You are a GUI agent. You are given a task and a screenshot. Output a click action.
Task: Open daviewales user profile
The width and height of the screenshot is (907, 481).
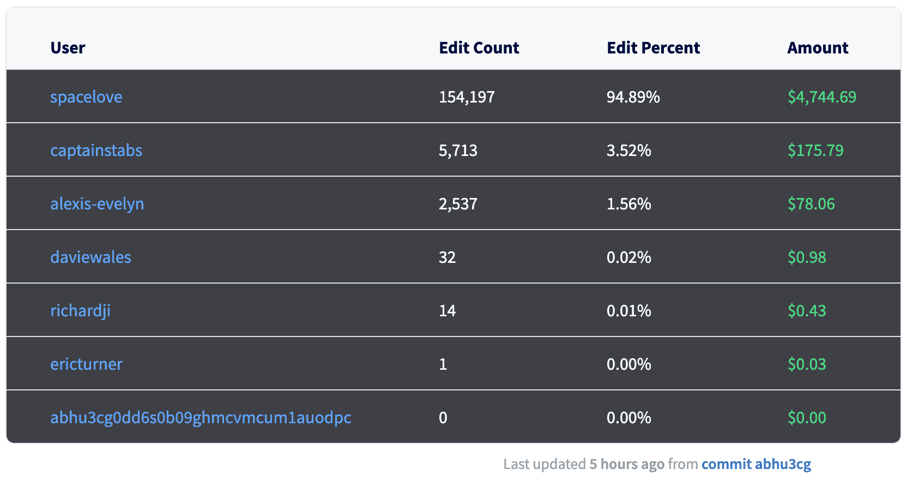tap(90, 257)
